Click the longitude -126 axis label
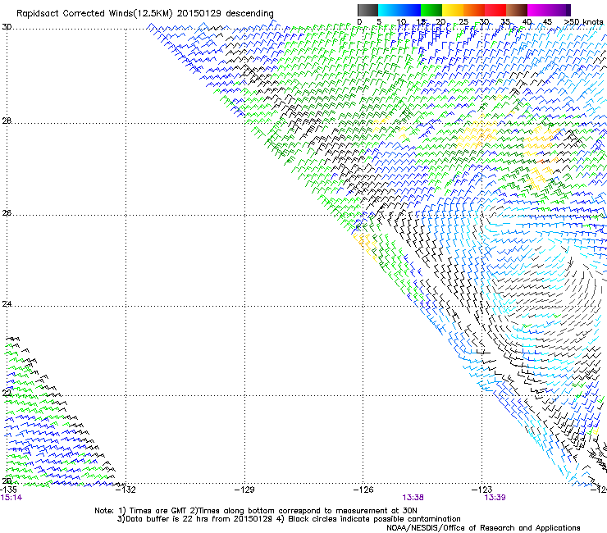 (363, 490)
